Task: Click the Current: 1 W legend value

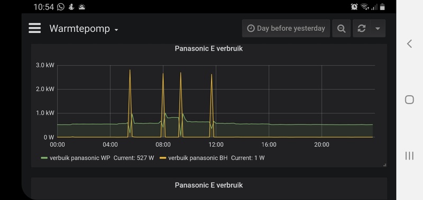Action: [x=248, y=158]
